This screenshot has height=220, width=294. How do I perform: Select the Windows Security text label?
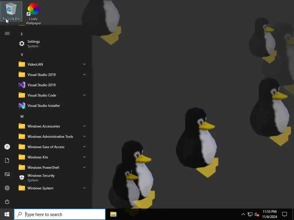[41, 176]
